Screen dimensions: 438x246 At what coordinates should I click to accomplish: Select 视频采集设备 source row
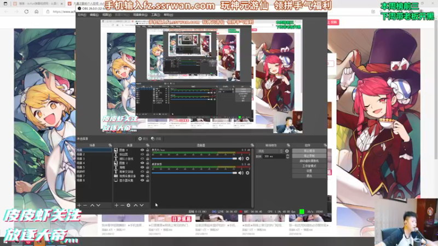(x=131, y=176)
